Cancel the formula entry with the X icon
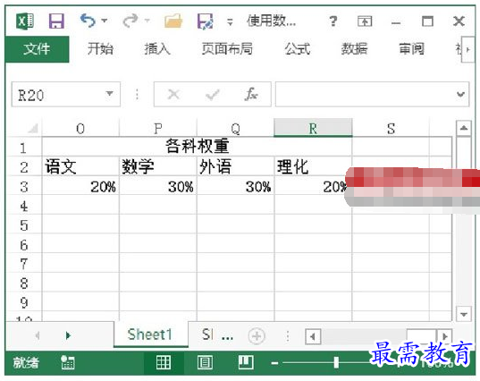 click(173, 94)
